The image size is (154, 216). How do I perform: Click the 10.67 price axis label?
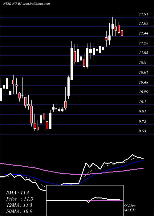(x=144, y=73)
